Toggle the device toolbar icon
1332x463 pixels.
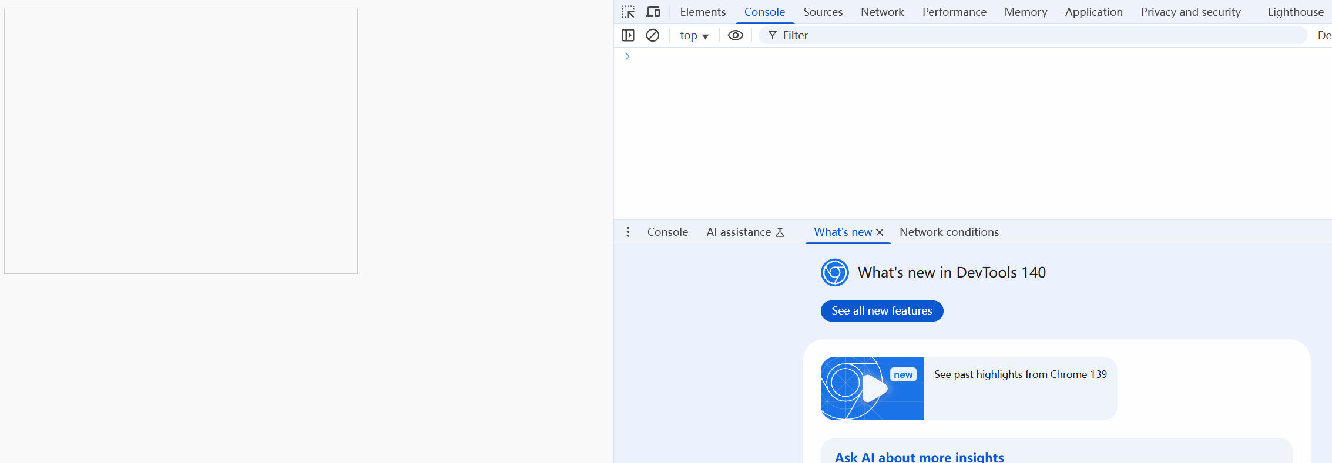(653, 12)
